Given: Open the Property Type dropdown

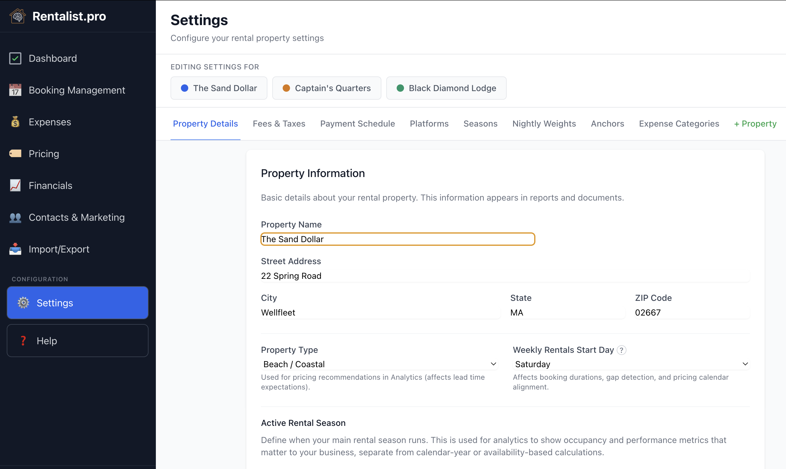Looking at the screenshot, I should [379, 364].
